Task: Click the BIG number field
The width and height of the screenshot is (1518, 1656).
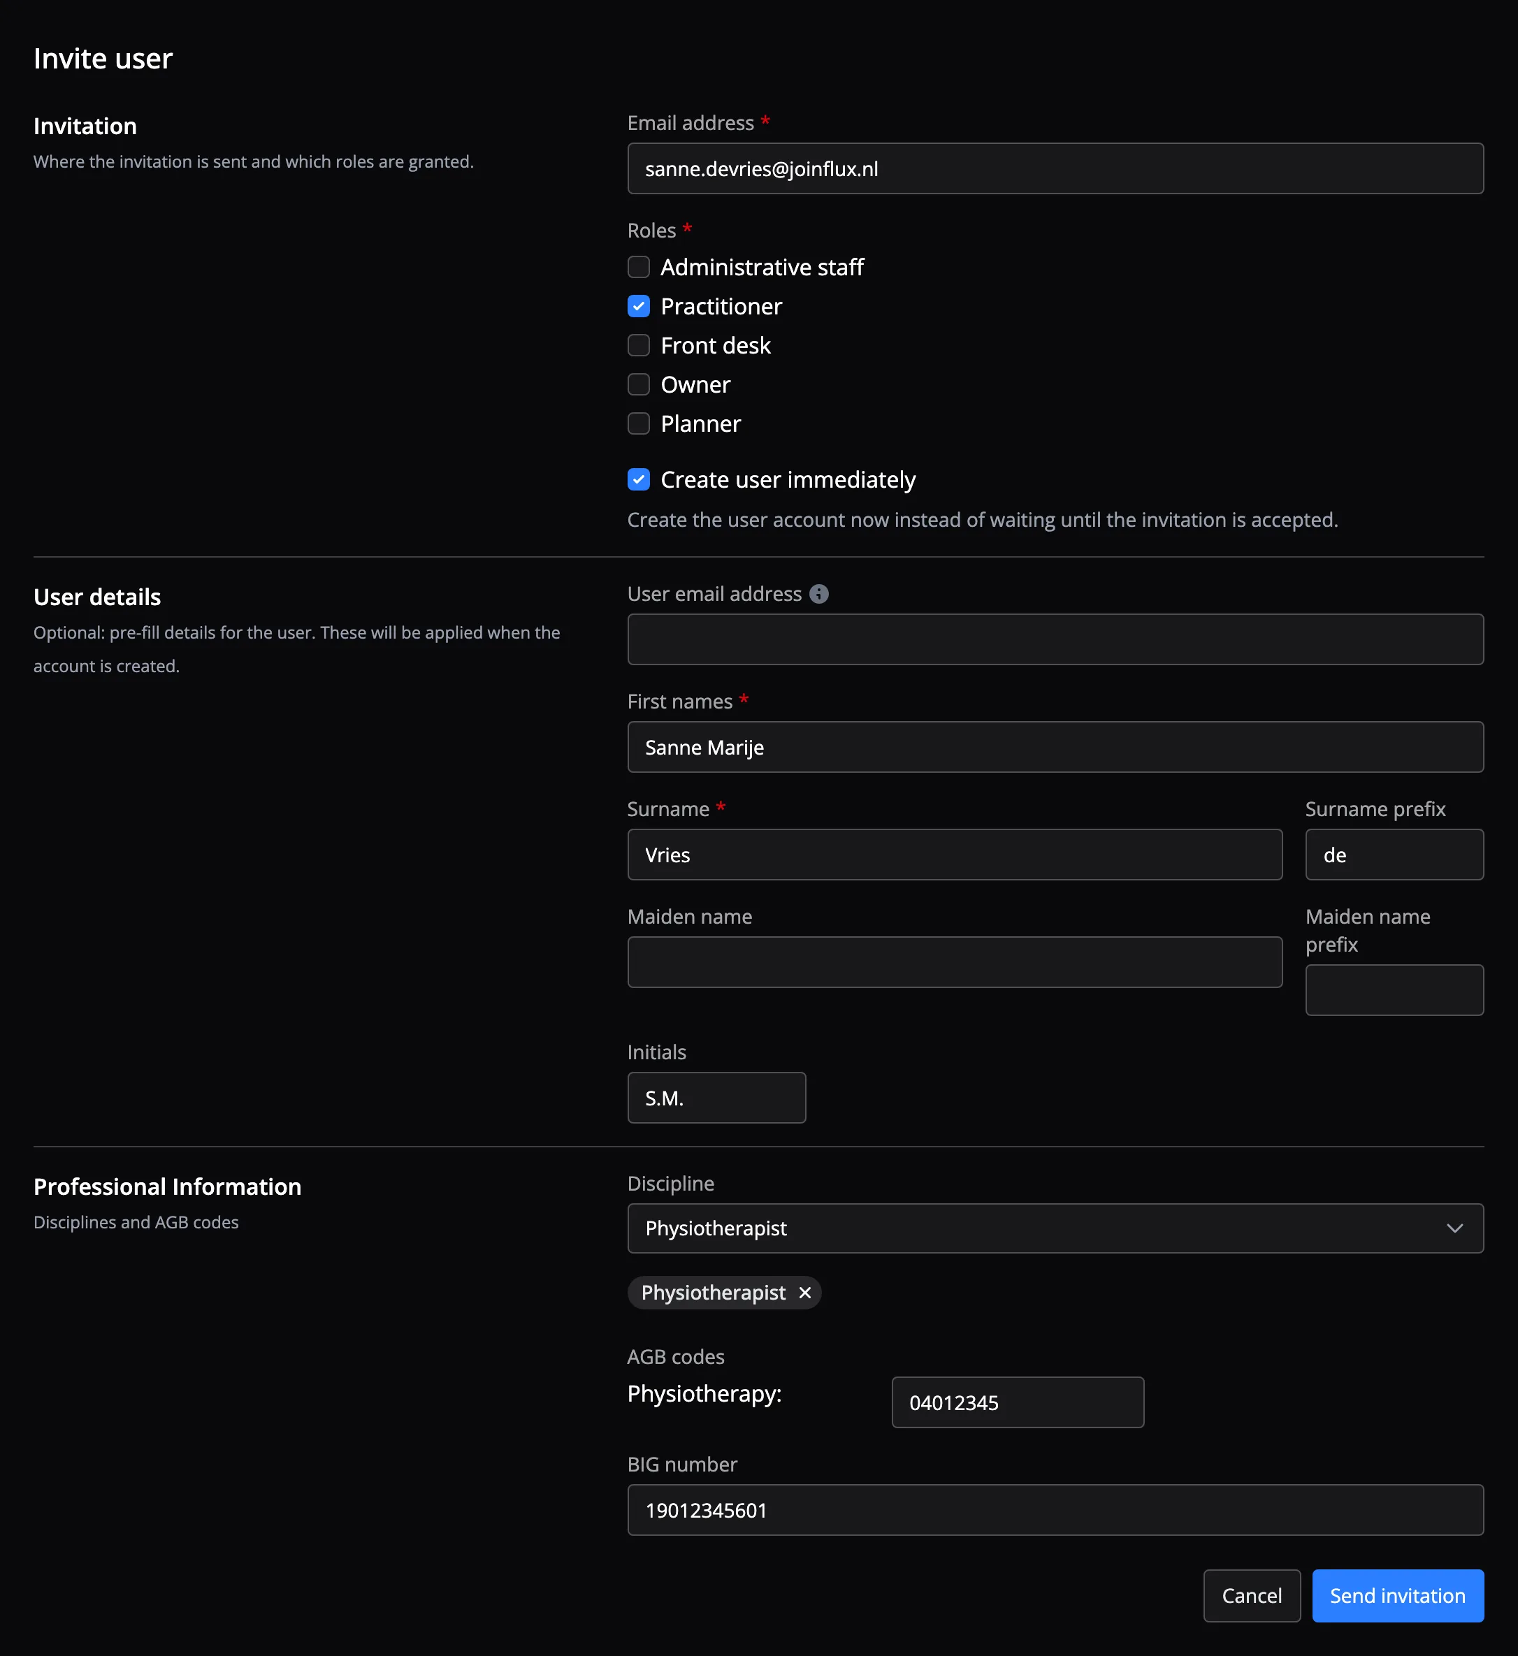Action: pyautogui.click(x=1055, y=1510)
